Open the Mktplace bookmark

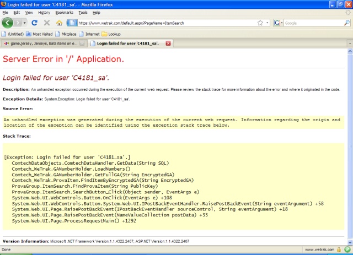tap(66, 34)
